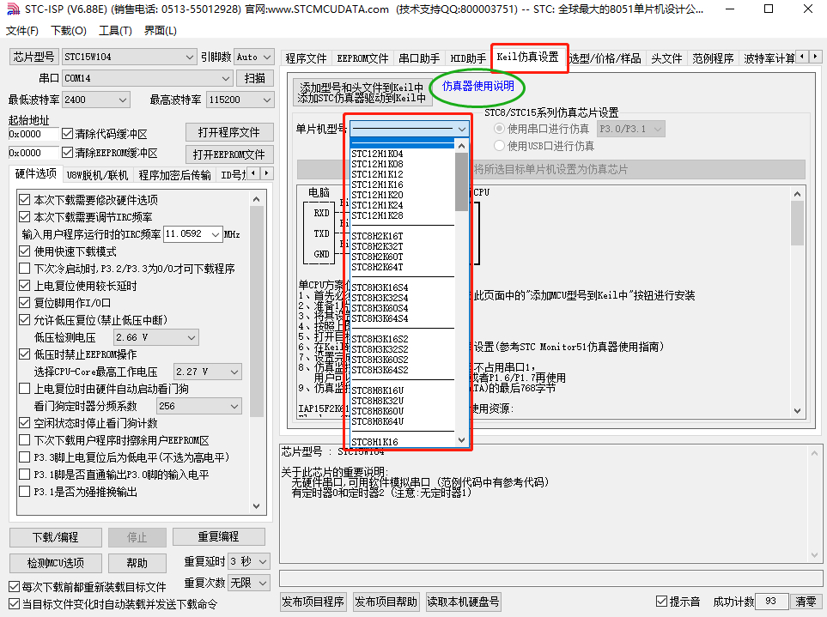The height and width of the screenshot is (617, 827).
Task: Click the 清零 counter reset button
Action: pyautogui.click(x=806, y=602)
